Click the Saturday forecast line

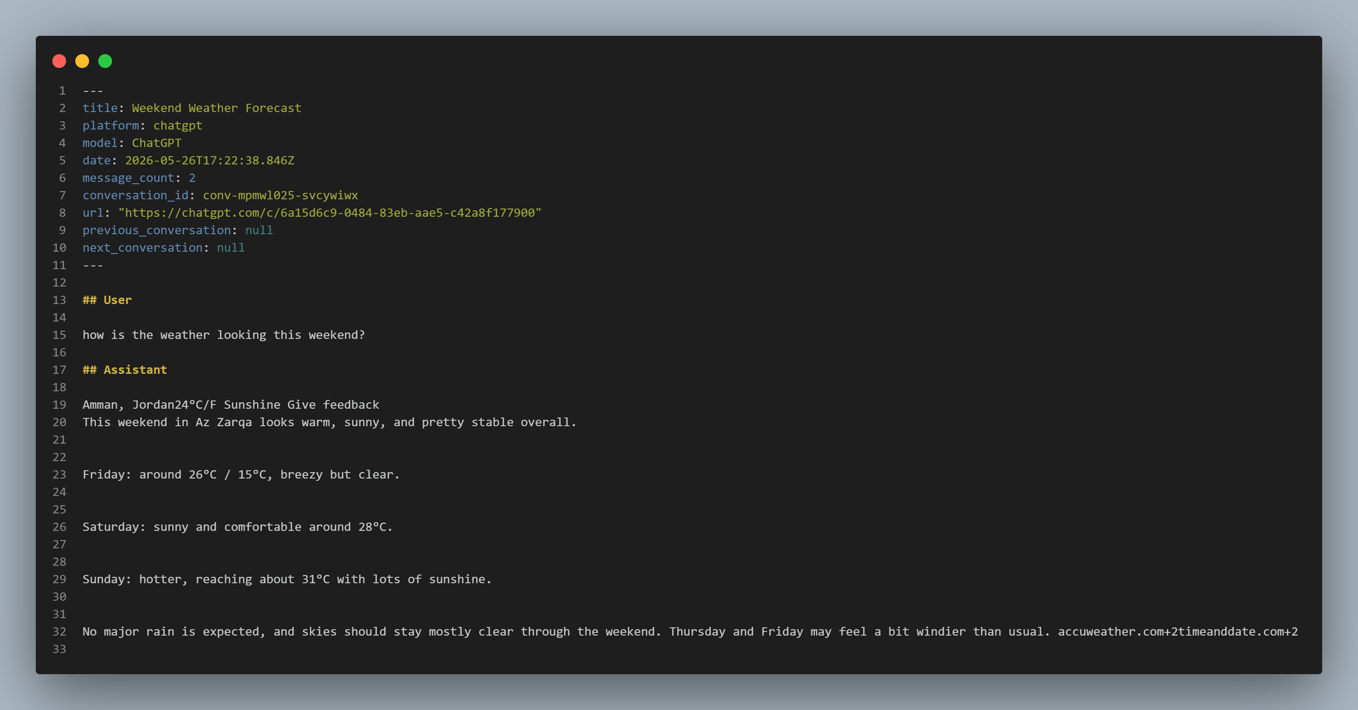238,526
